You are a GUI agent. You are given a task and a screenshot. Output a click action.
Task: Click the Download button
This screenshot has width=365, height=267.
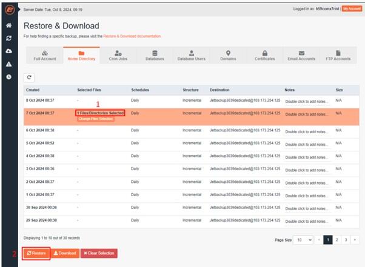click(x=65, y=253)
